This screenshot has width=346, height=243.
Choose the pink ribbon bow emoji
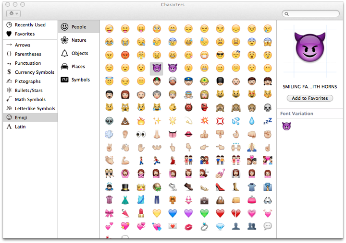109,213
